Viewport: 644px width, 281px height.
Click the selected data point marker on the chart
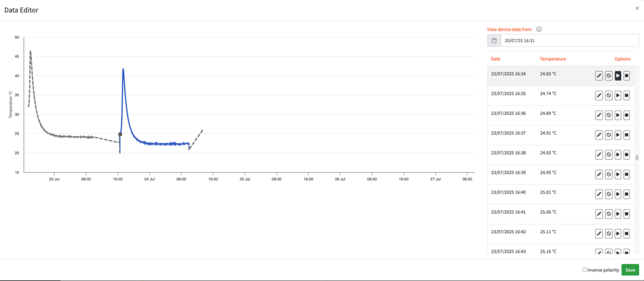(x=120, y=134)
